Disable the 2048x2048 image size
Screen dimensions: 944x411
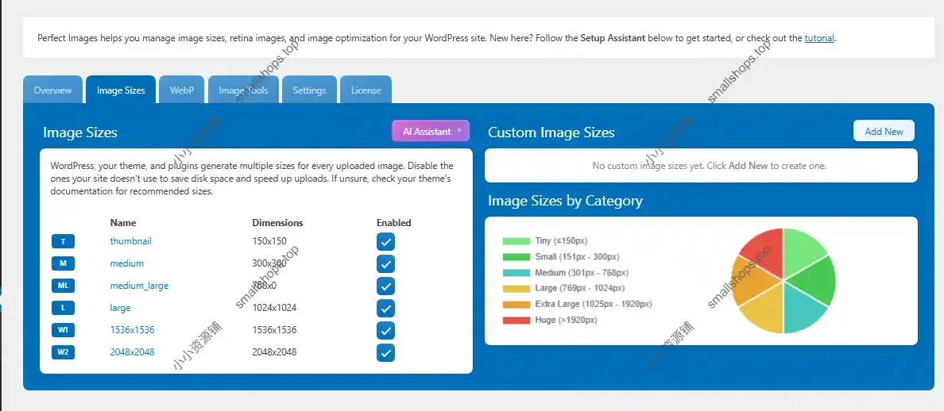pyautogui.click(x=386, y=353)
